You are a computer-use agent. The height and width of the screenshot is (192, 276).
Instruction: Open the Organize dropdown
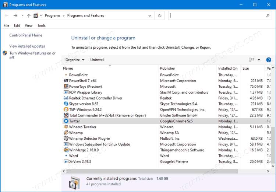pos(75,60)
